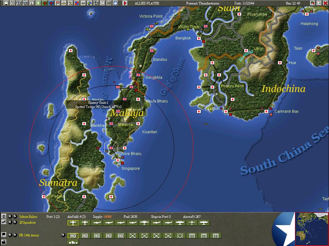Click the single yellow ship toolbar icon
Viewport: 329px width, 246px height.
click(x=64, y=3)
